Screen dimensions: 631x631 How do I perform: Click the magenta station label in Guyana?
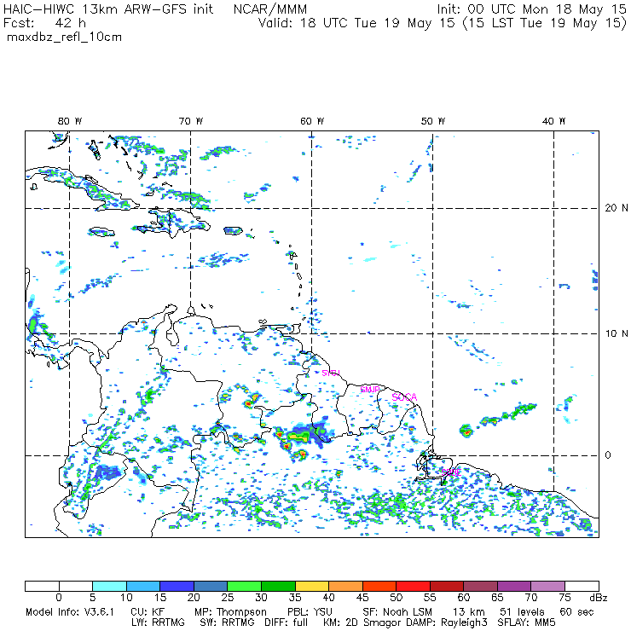coord(331,373)
